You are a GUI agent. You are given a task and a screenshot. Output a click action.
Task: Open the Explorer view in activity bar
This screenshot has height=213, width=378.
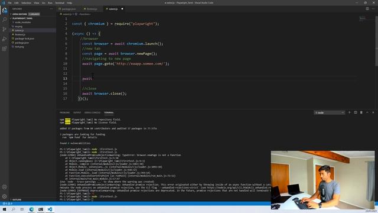click(x=4, y=11)
